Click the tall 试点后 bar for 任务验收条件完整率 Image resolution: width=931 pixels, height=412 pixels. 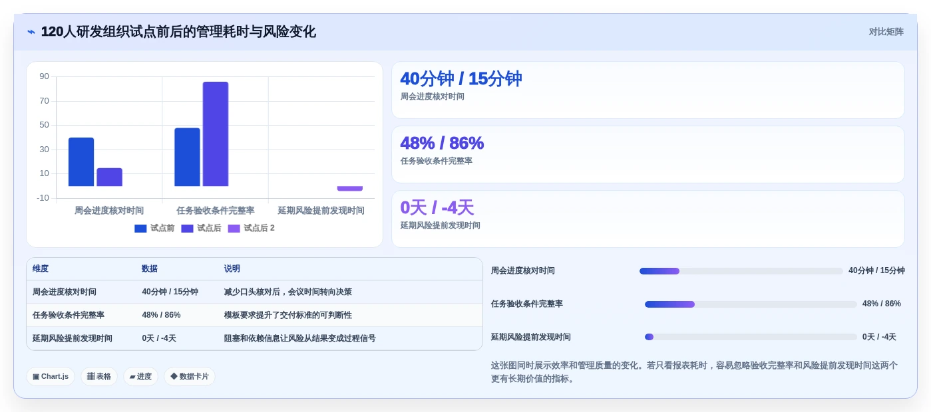point(216,134)
